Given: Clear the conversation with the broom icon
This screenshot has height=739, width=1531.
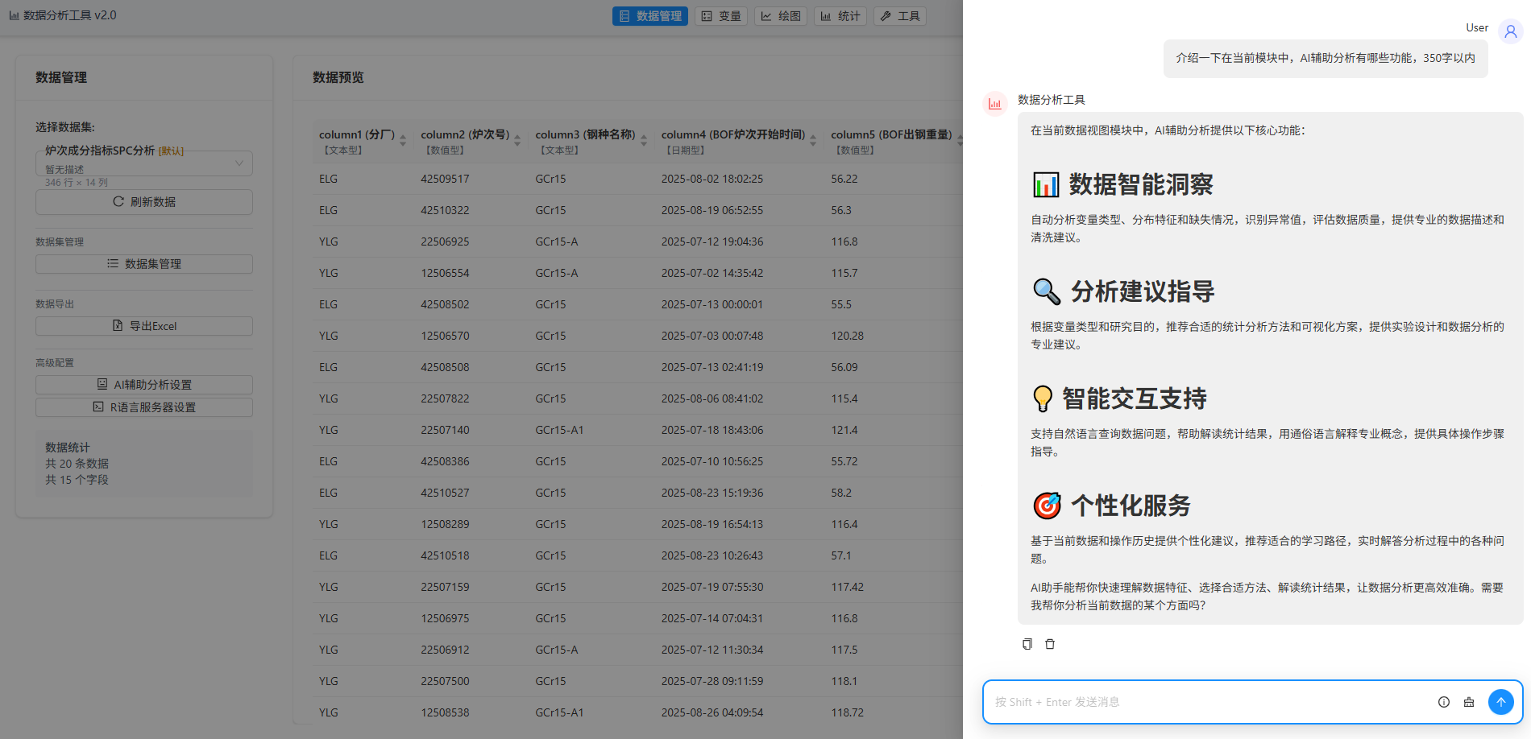Looking at the screenshot, I should pyautogui.click(x=1469, y=702).
